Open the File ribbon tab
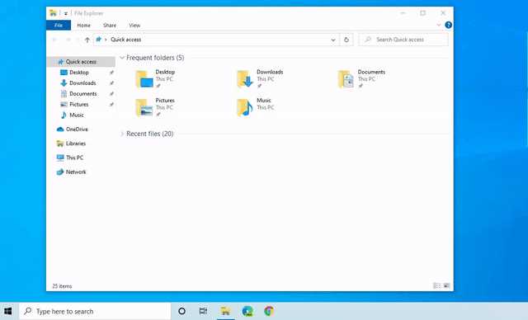 (x=59, y=26)
